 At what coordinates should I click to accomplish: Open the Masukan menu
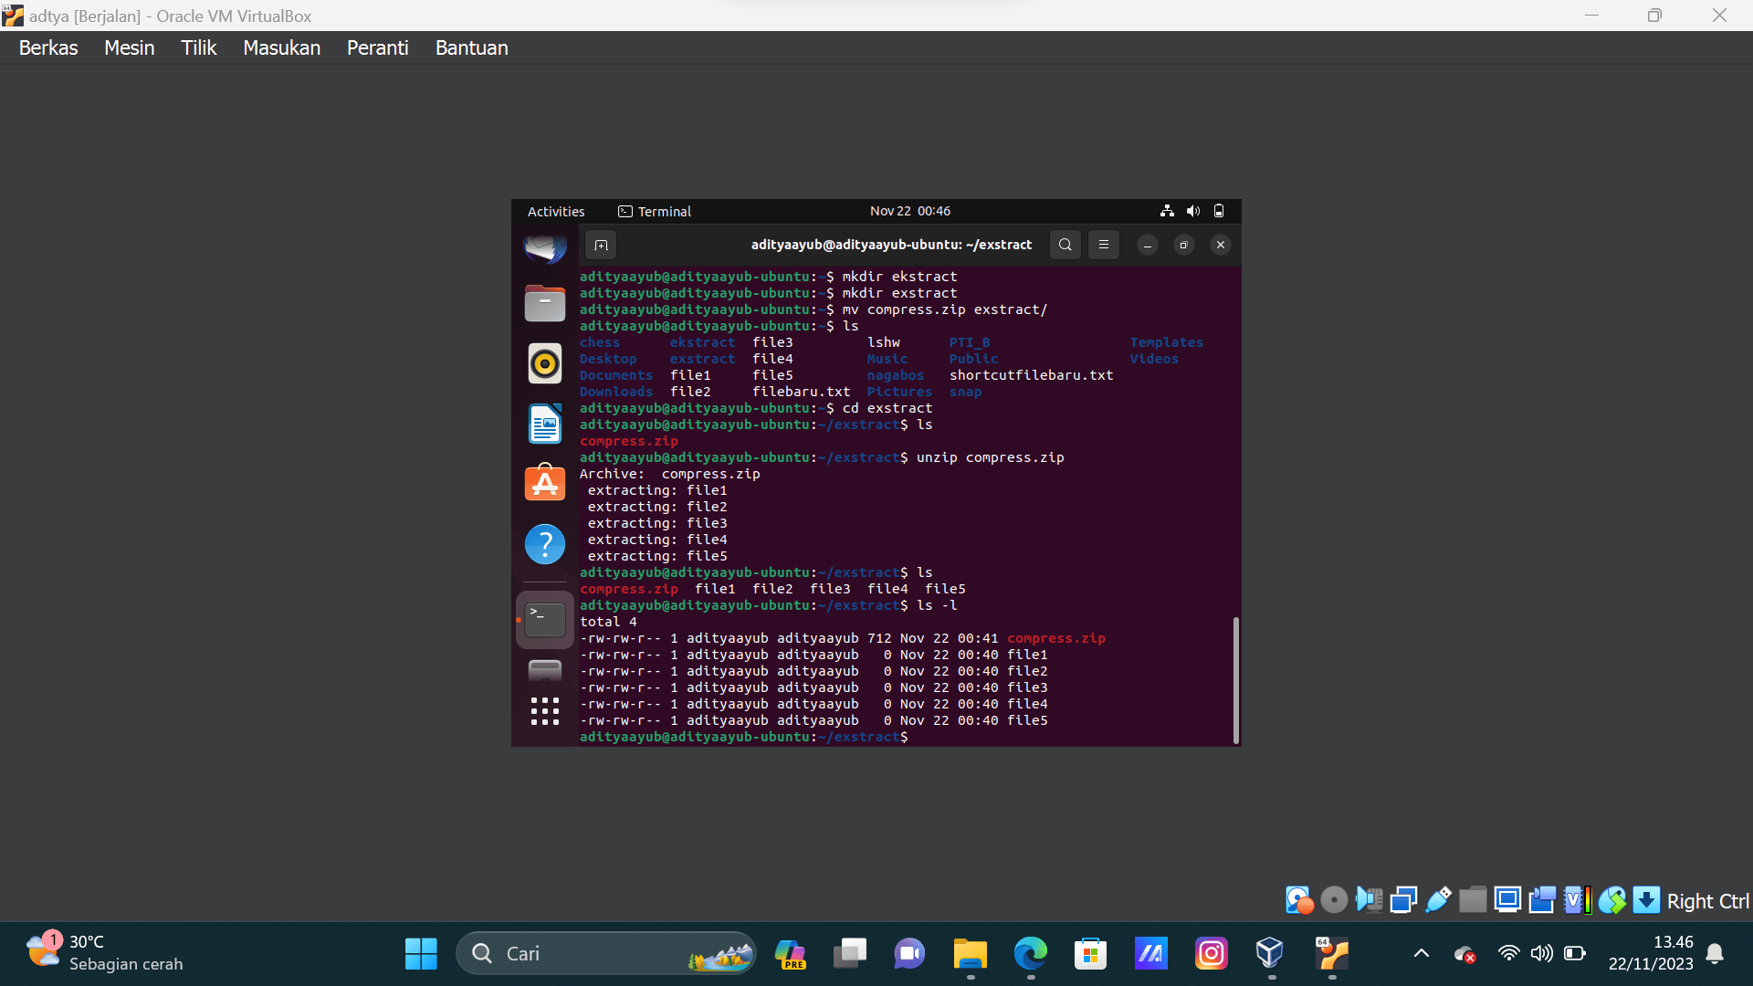click(281, 47)
